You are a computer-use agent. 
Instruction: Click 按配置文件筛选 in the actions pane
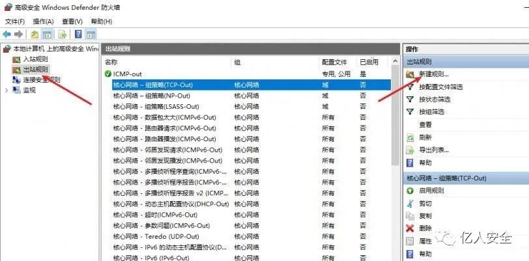(440, 87)
